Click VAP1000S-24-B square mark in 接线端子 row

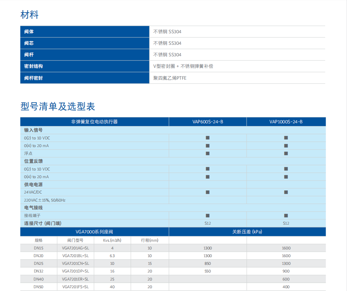pyautogui.click(x=286, y=216)
